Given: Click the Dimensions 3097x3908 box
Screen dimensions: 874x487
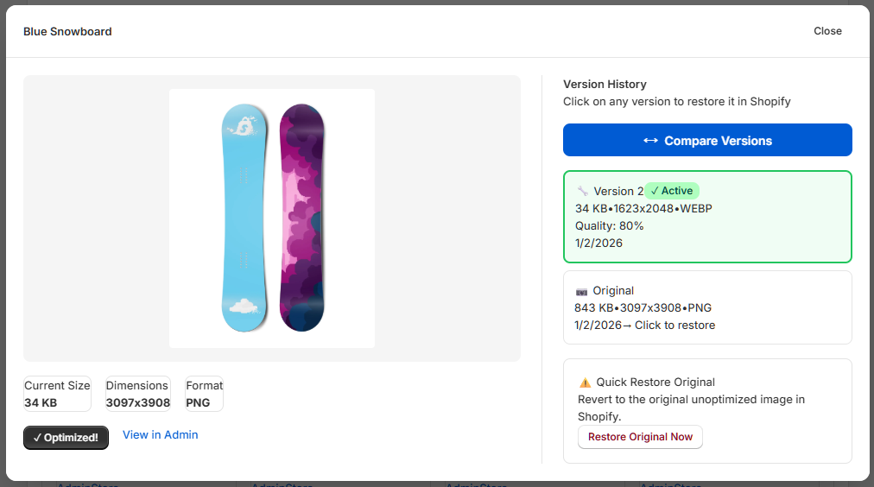Looking at the screenshot, I should click(137, 394).
